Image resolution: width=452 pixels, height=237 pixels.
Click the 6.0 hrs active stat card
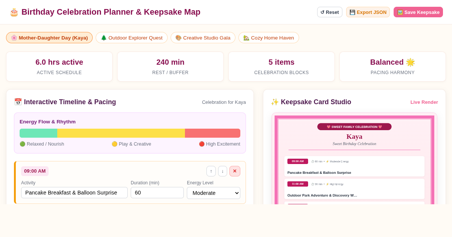coord(59,67)
